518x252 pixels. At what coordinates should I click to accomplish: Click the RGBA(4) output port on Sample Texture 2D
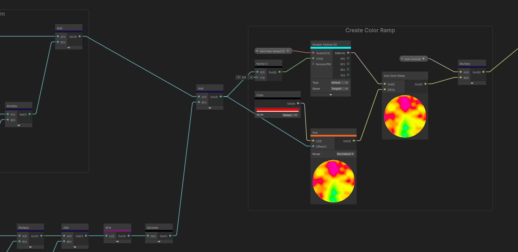(348, 53)
